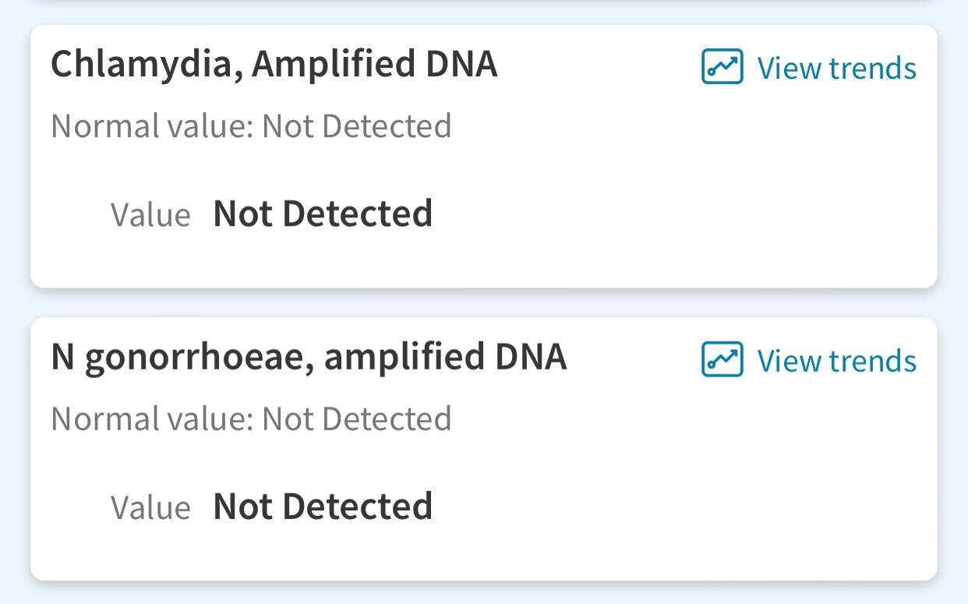Select the Chlamydia, Amplified DNA heading
The image size is (968, 604).
pos(274,64)
